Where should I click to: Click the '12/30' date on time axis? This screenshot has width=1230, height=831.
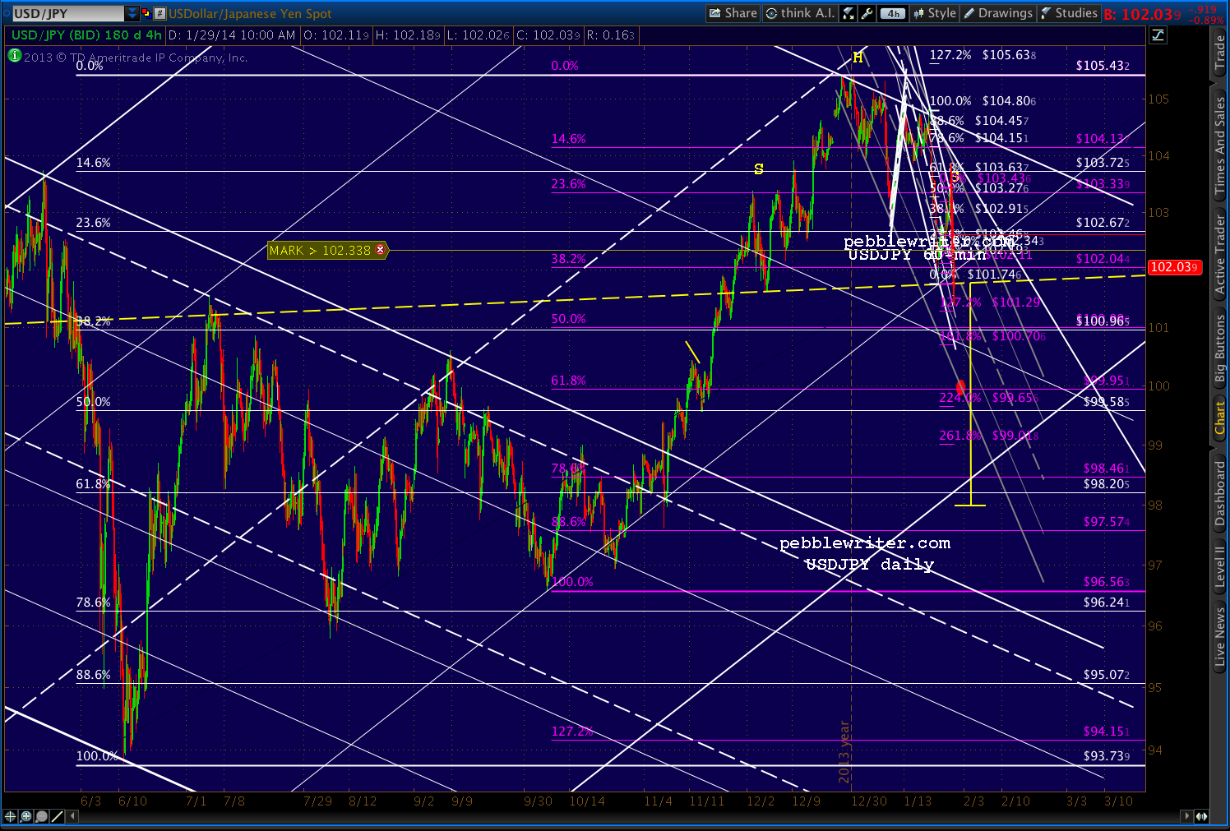tap(869, 801)
